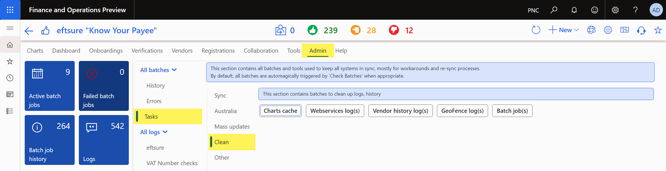Open settings gear in black top bar
This screenshot has height=171, width=666.
615,10
